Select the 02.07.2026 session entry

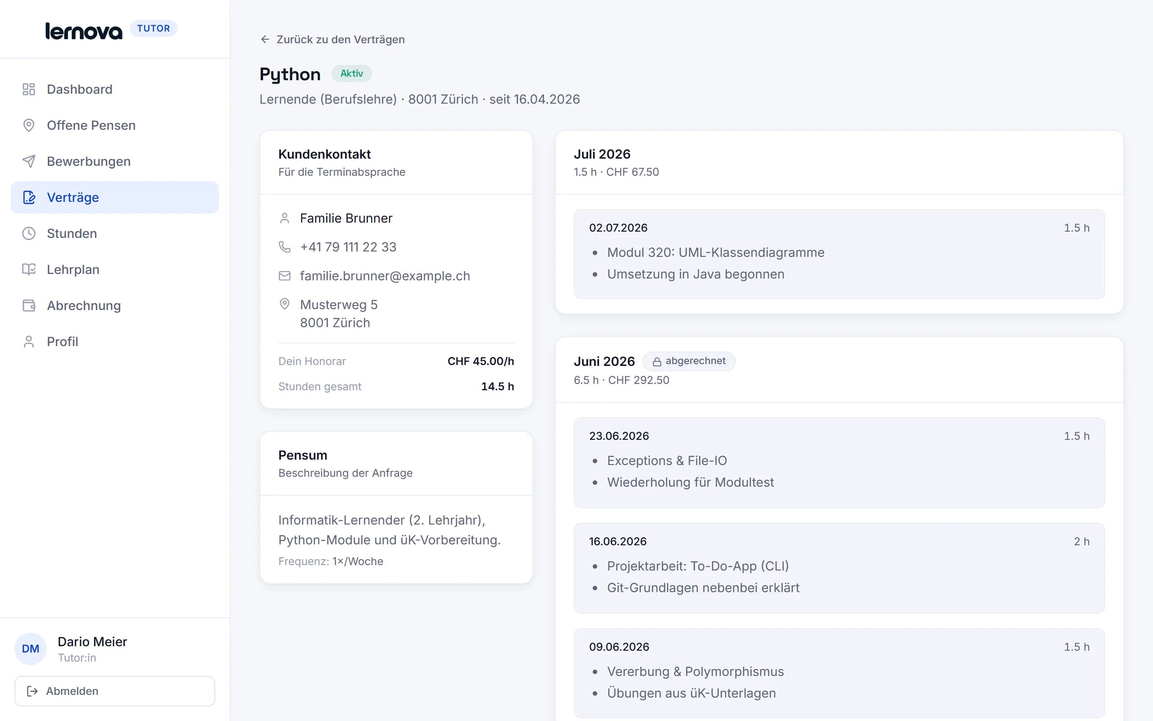(x=839, y=254)
